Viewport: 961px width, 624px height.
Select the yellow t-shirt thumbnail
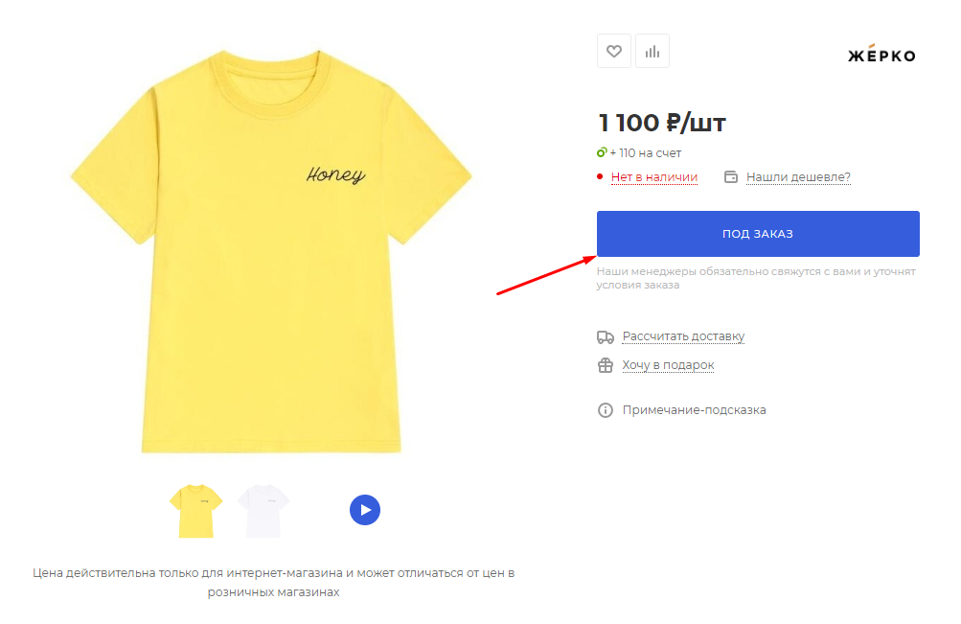[195, 511]
